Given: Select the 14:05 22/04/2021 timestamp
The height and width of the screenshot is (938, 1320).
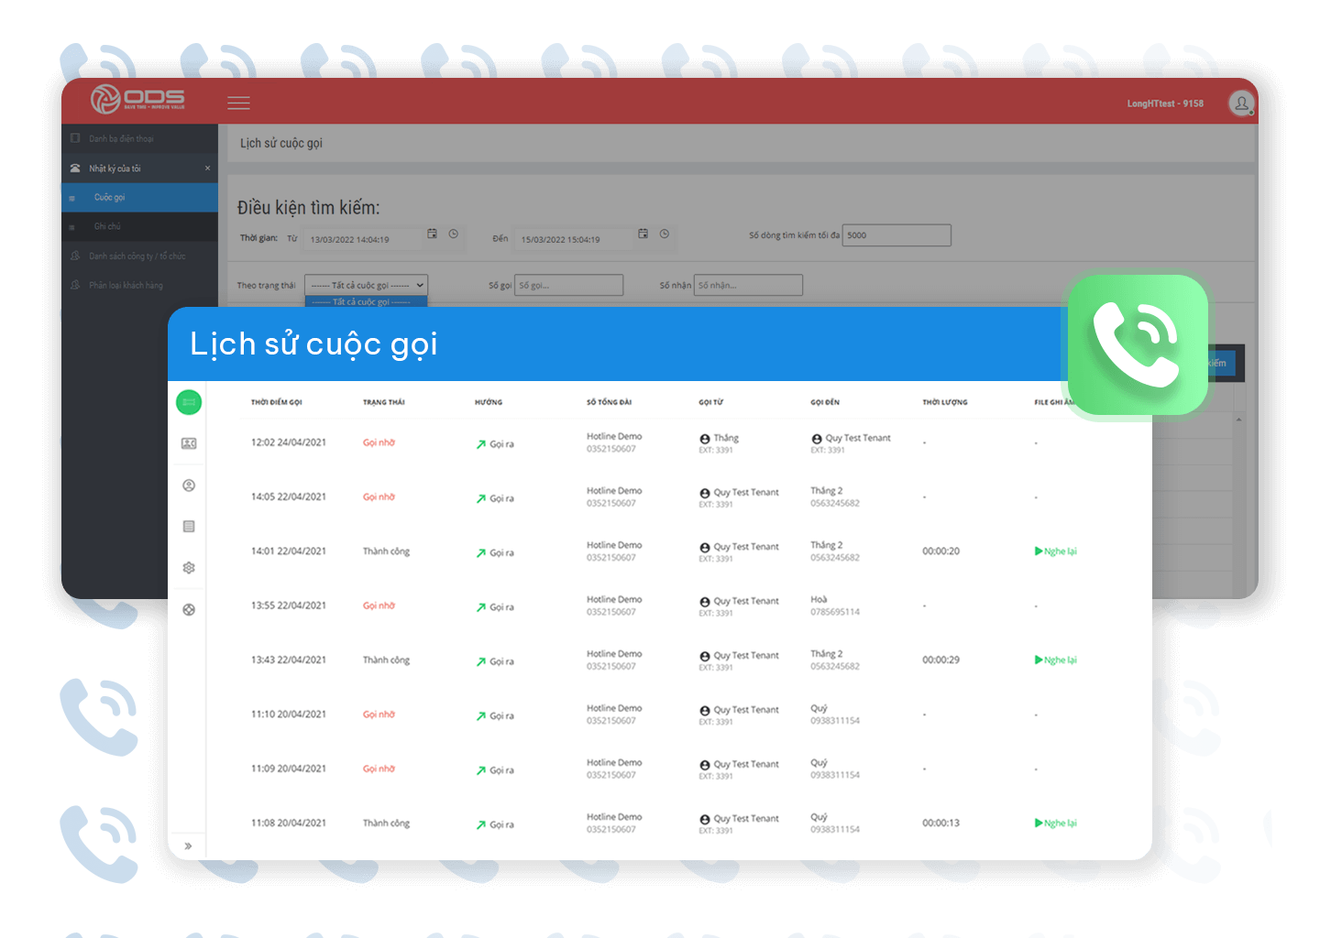Looking at the screenshot, I should pos(289,496).
